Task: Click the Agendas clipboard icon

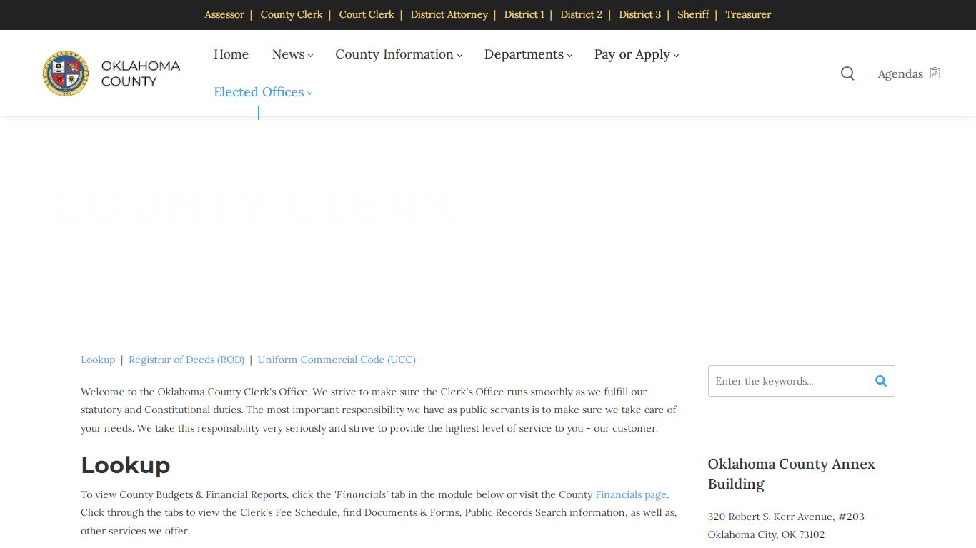Action: [935, 73]
